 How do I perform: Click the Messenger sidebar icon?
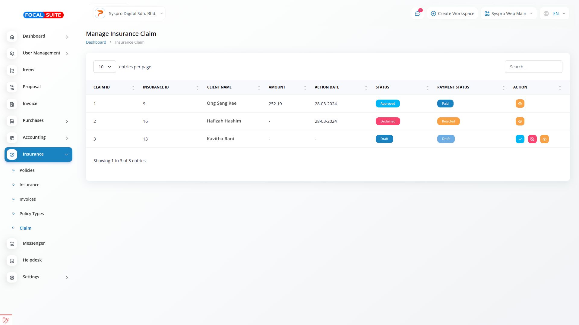point(12,244)
